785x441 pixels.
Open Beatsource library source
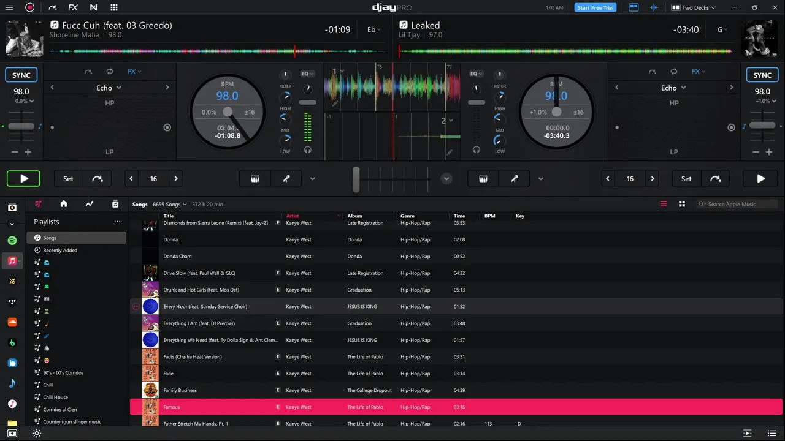12,363
